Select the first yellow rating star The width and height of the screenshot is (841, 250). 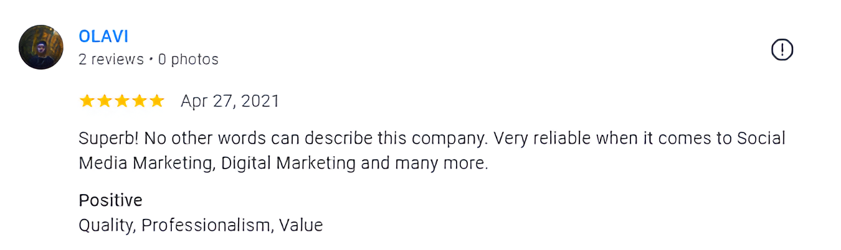pos(87,101)
